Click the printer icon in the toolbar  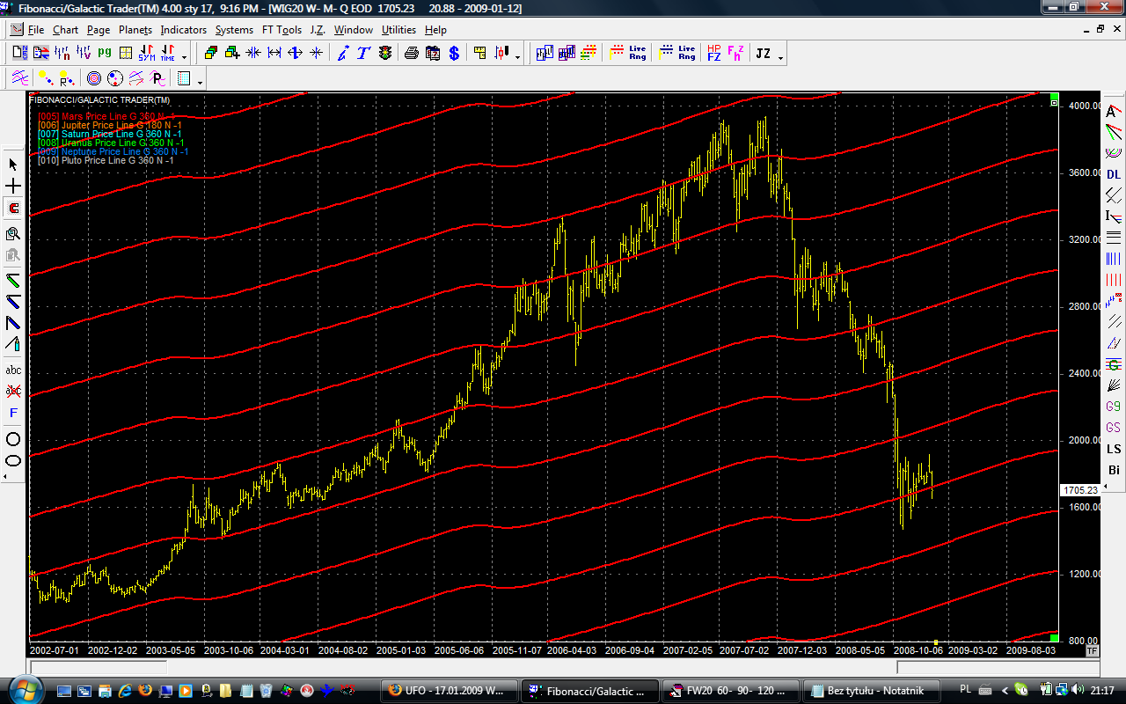point(412,54)
